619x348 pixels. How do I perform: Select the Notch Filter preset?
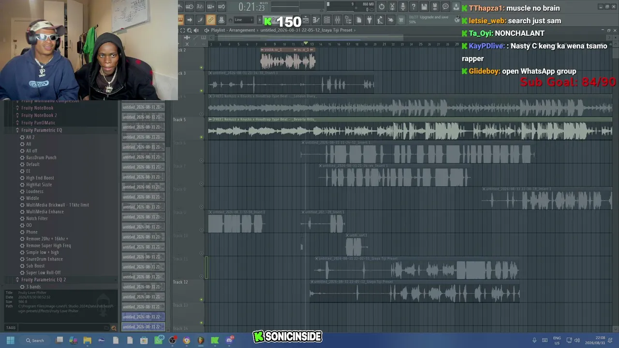37,218
